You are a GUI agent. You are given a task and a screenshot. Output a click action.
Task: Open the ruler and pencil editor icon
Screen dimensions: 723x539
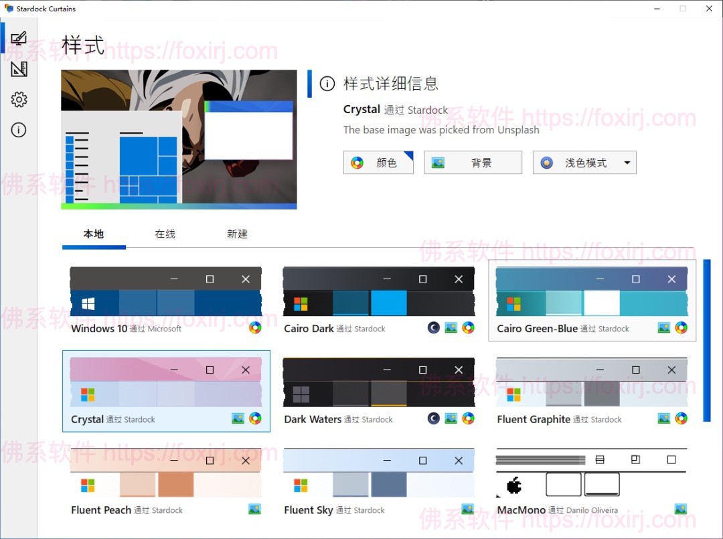coord(19,69)
